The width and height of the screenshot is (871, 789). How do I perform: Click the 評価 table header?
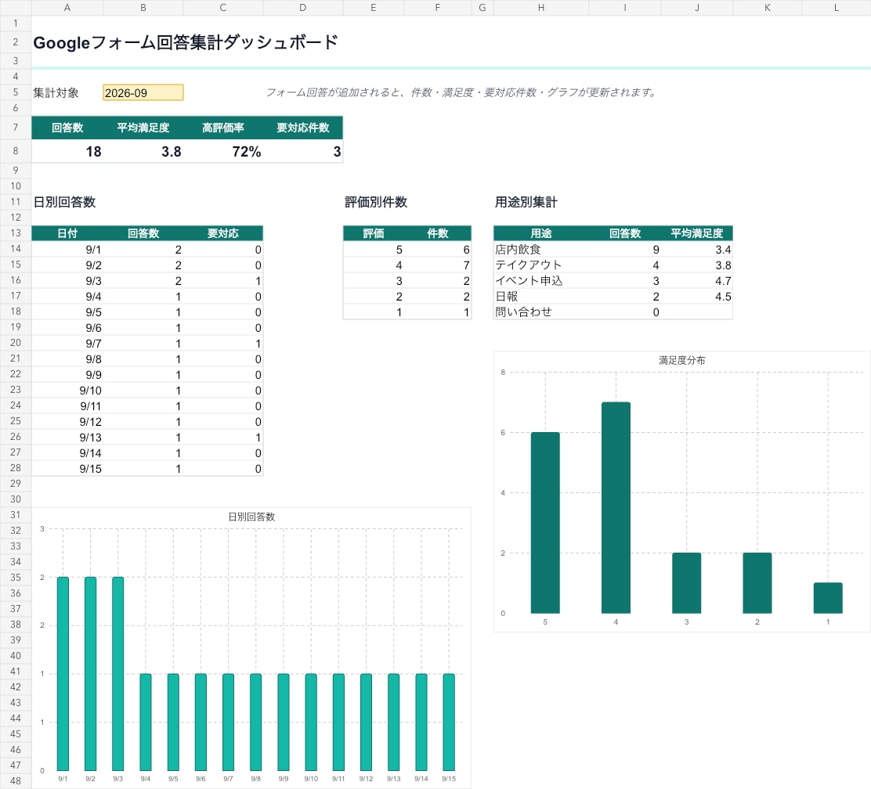[x=374, y=233]
